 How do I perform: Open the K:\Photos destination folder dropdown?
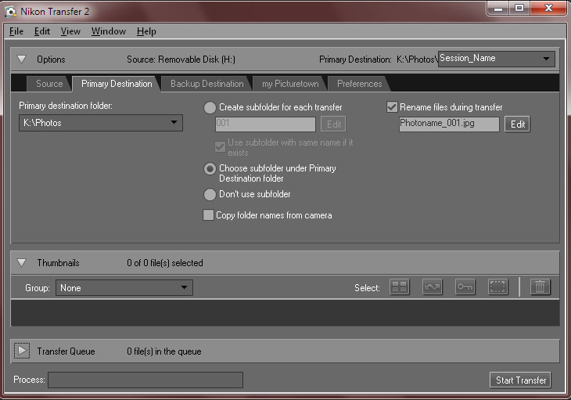pos(101,123)
